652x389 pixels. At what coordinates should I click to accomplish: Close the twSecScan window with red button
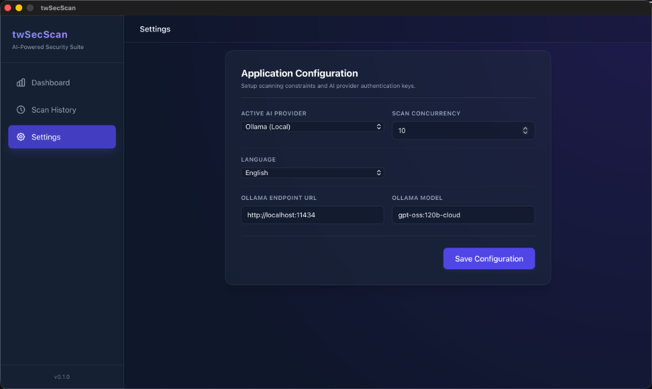pyautogui.click(x=8, y=8)
